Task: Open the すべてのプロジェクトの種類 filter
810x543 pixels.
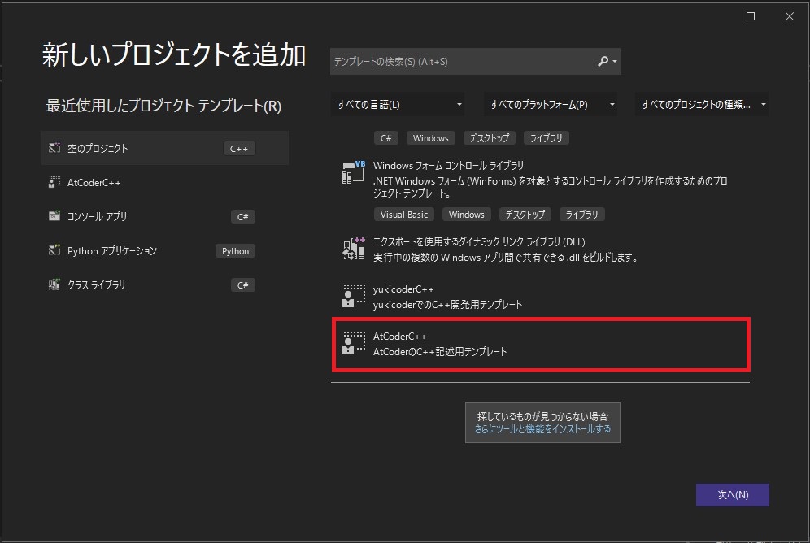Action: (702, 105)
